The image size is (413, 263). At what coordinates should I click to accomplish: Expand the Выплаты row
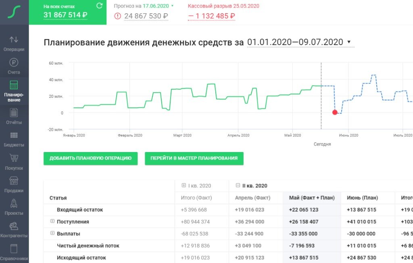click(52, 233)
